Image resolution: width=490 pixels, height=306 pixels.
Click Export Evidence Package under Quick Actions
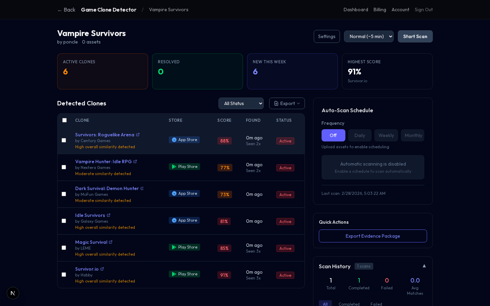[373, 236]
